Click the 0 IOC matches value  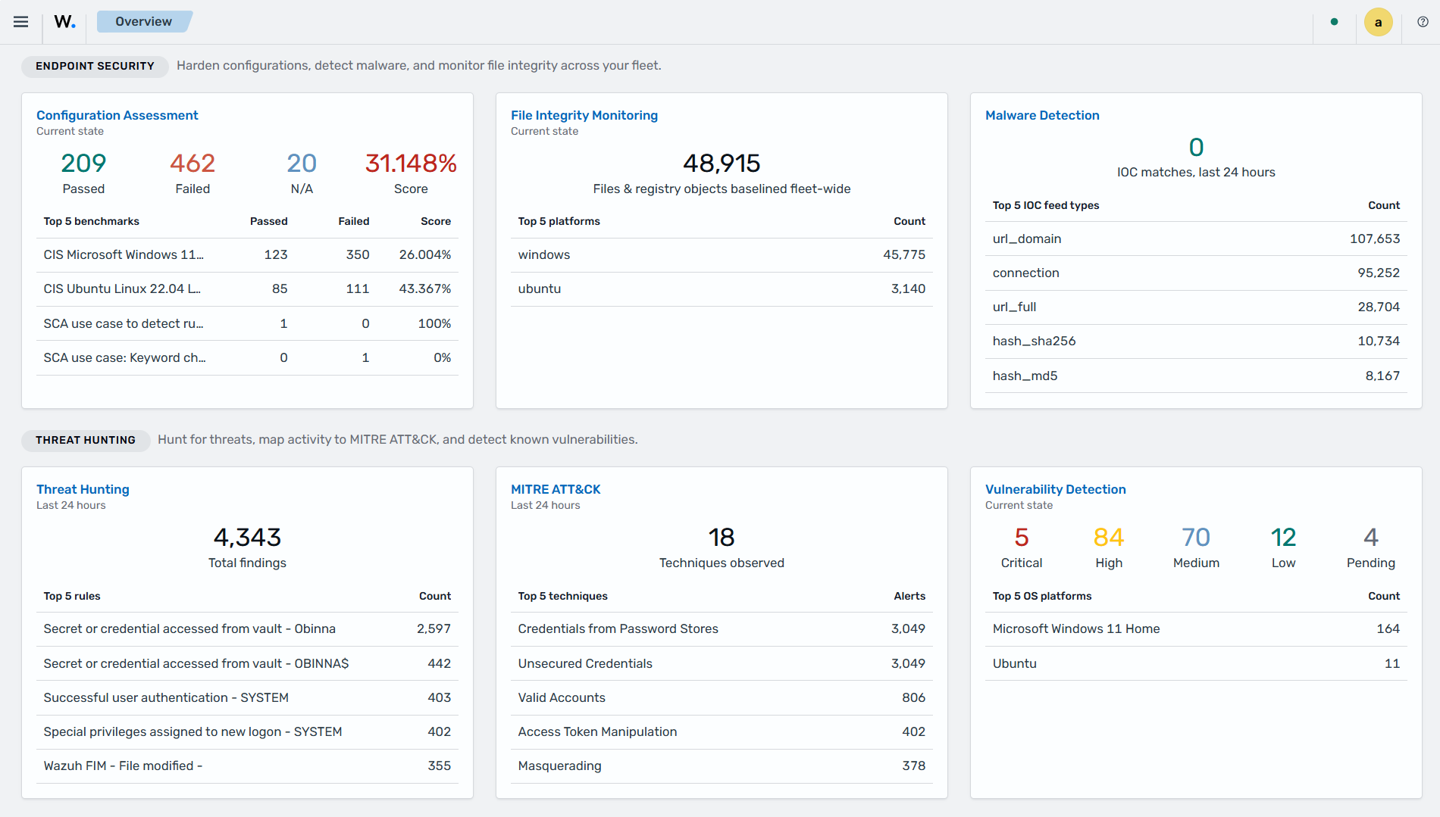[1196, 147]
